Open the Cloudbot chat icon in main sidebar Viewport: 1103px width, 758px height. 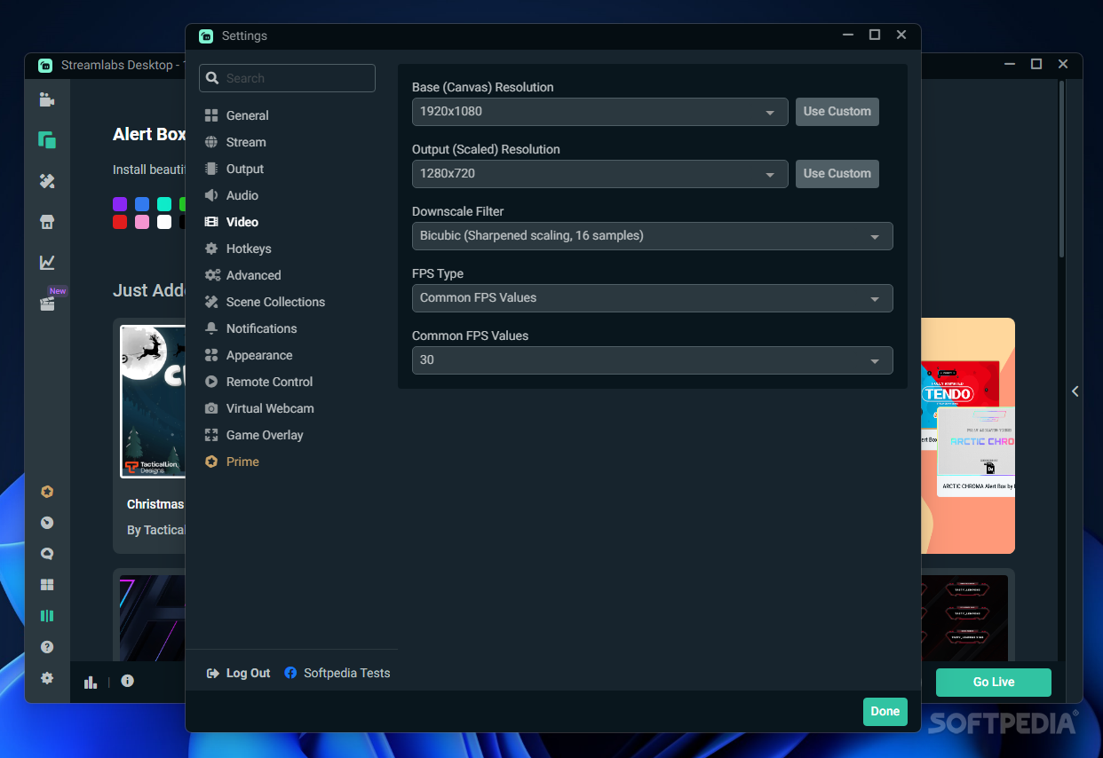47,554
